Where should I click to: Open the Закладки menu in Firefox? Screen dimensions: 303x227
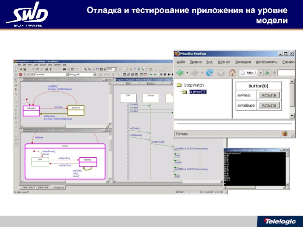click(x=243, y=62)
